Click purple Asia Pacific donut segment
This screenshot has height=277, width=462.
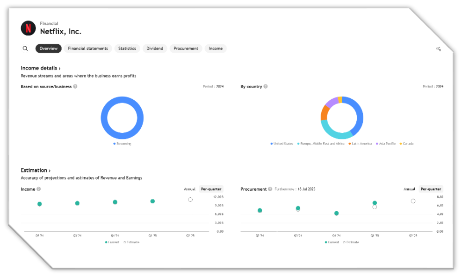[332, 102]
